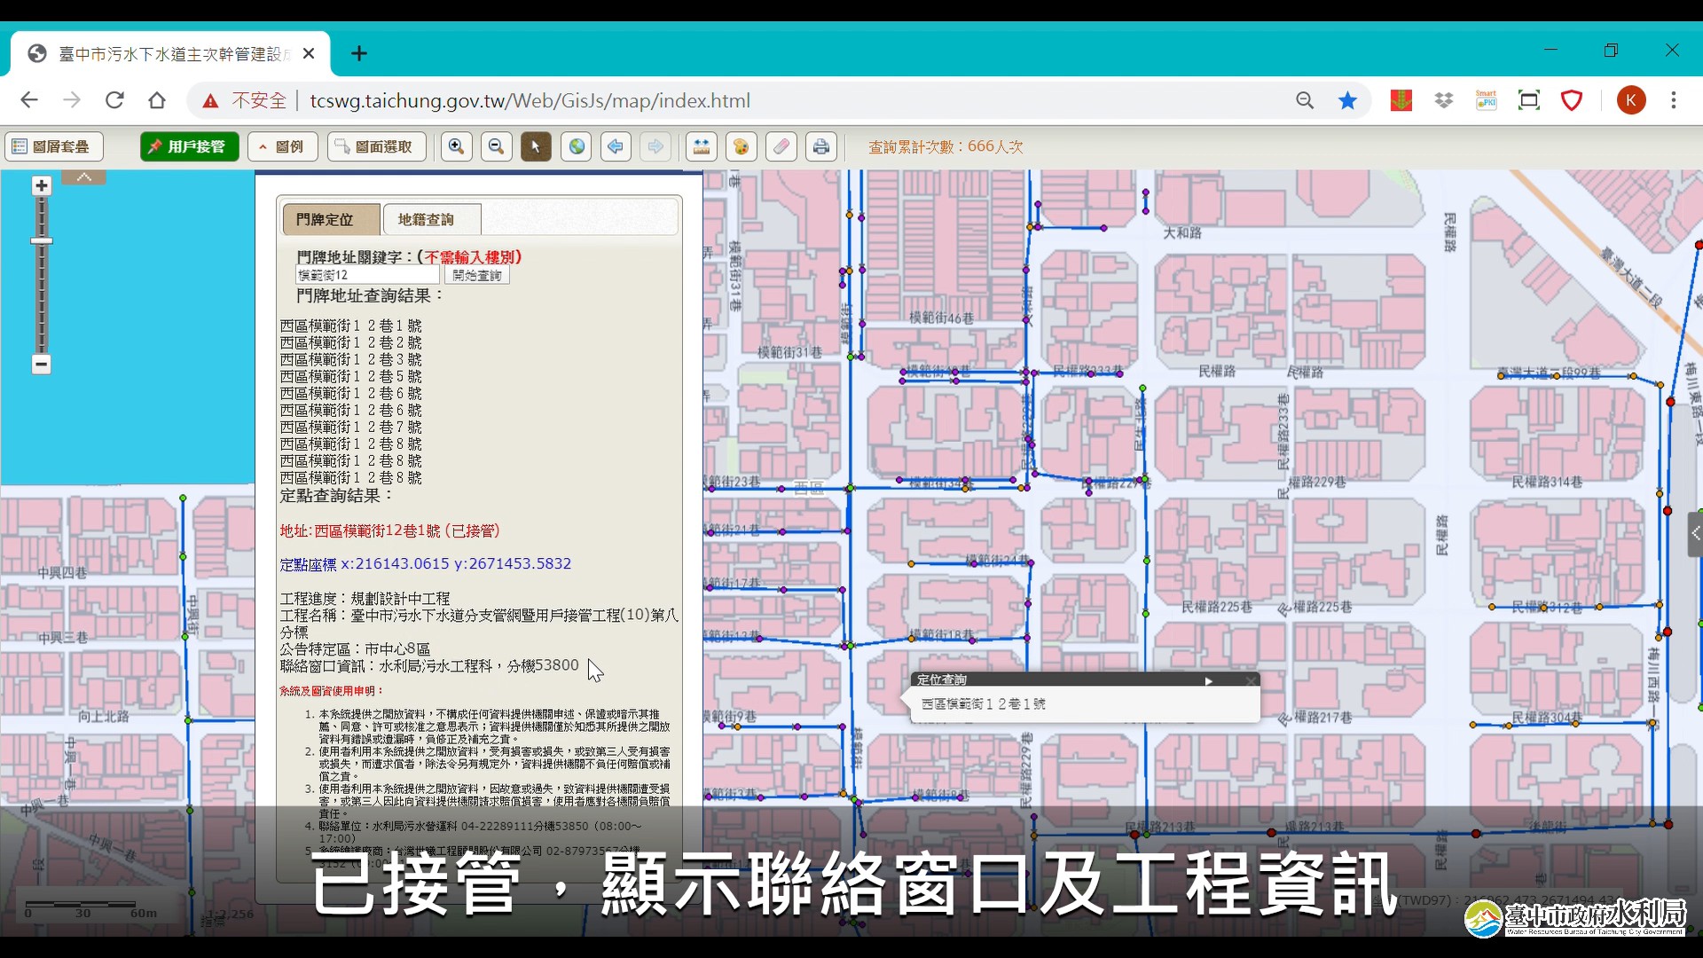Click the zoom in magnifier tool

click(x=456, y=146)
